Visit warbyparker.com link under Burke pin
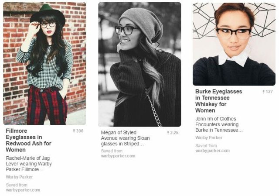 (x=212, y=151)
